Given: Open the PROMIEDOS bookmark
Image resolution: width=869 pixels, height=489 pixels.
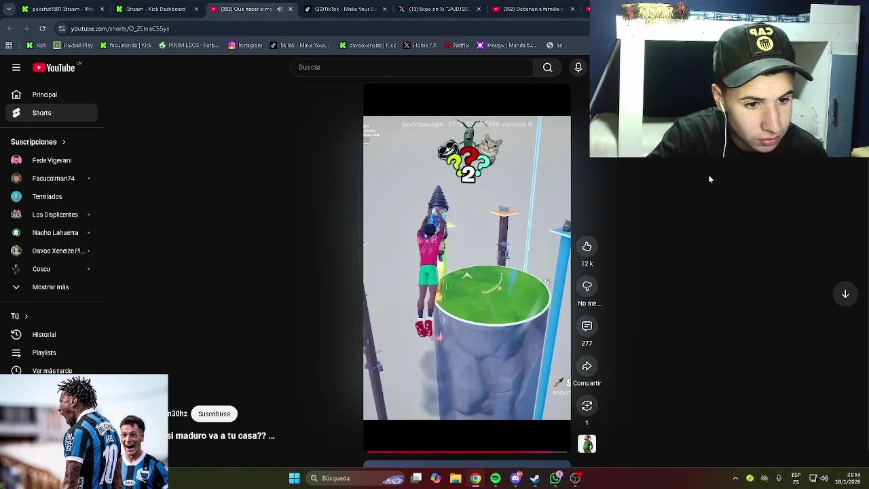Looking at the screenshot, I should pyautogui.click(x=189, y=46).
